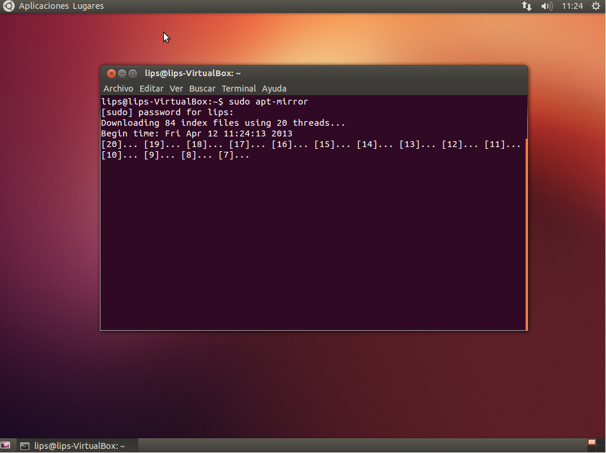Image resolution: width=606 pixels, height=453 pixels.
Task: Open the sound volume indicator
Action: coord(546,6)
